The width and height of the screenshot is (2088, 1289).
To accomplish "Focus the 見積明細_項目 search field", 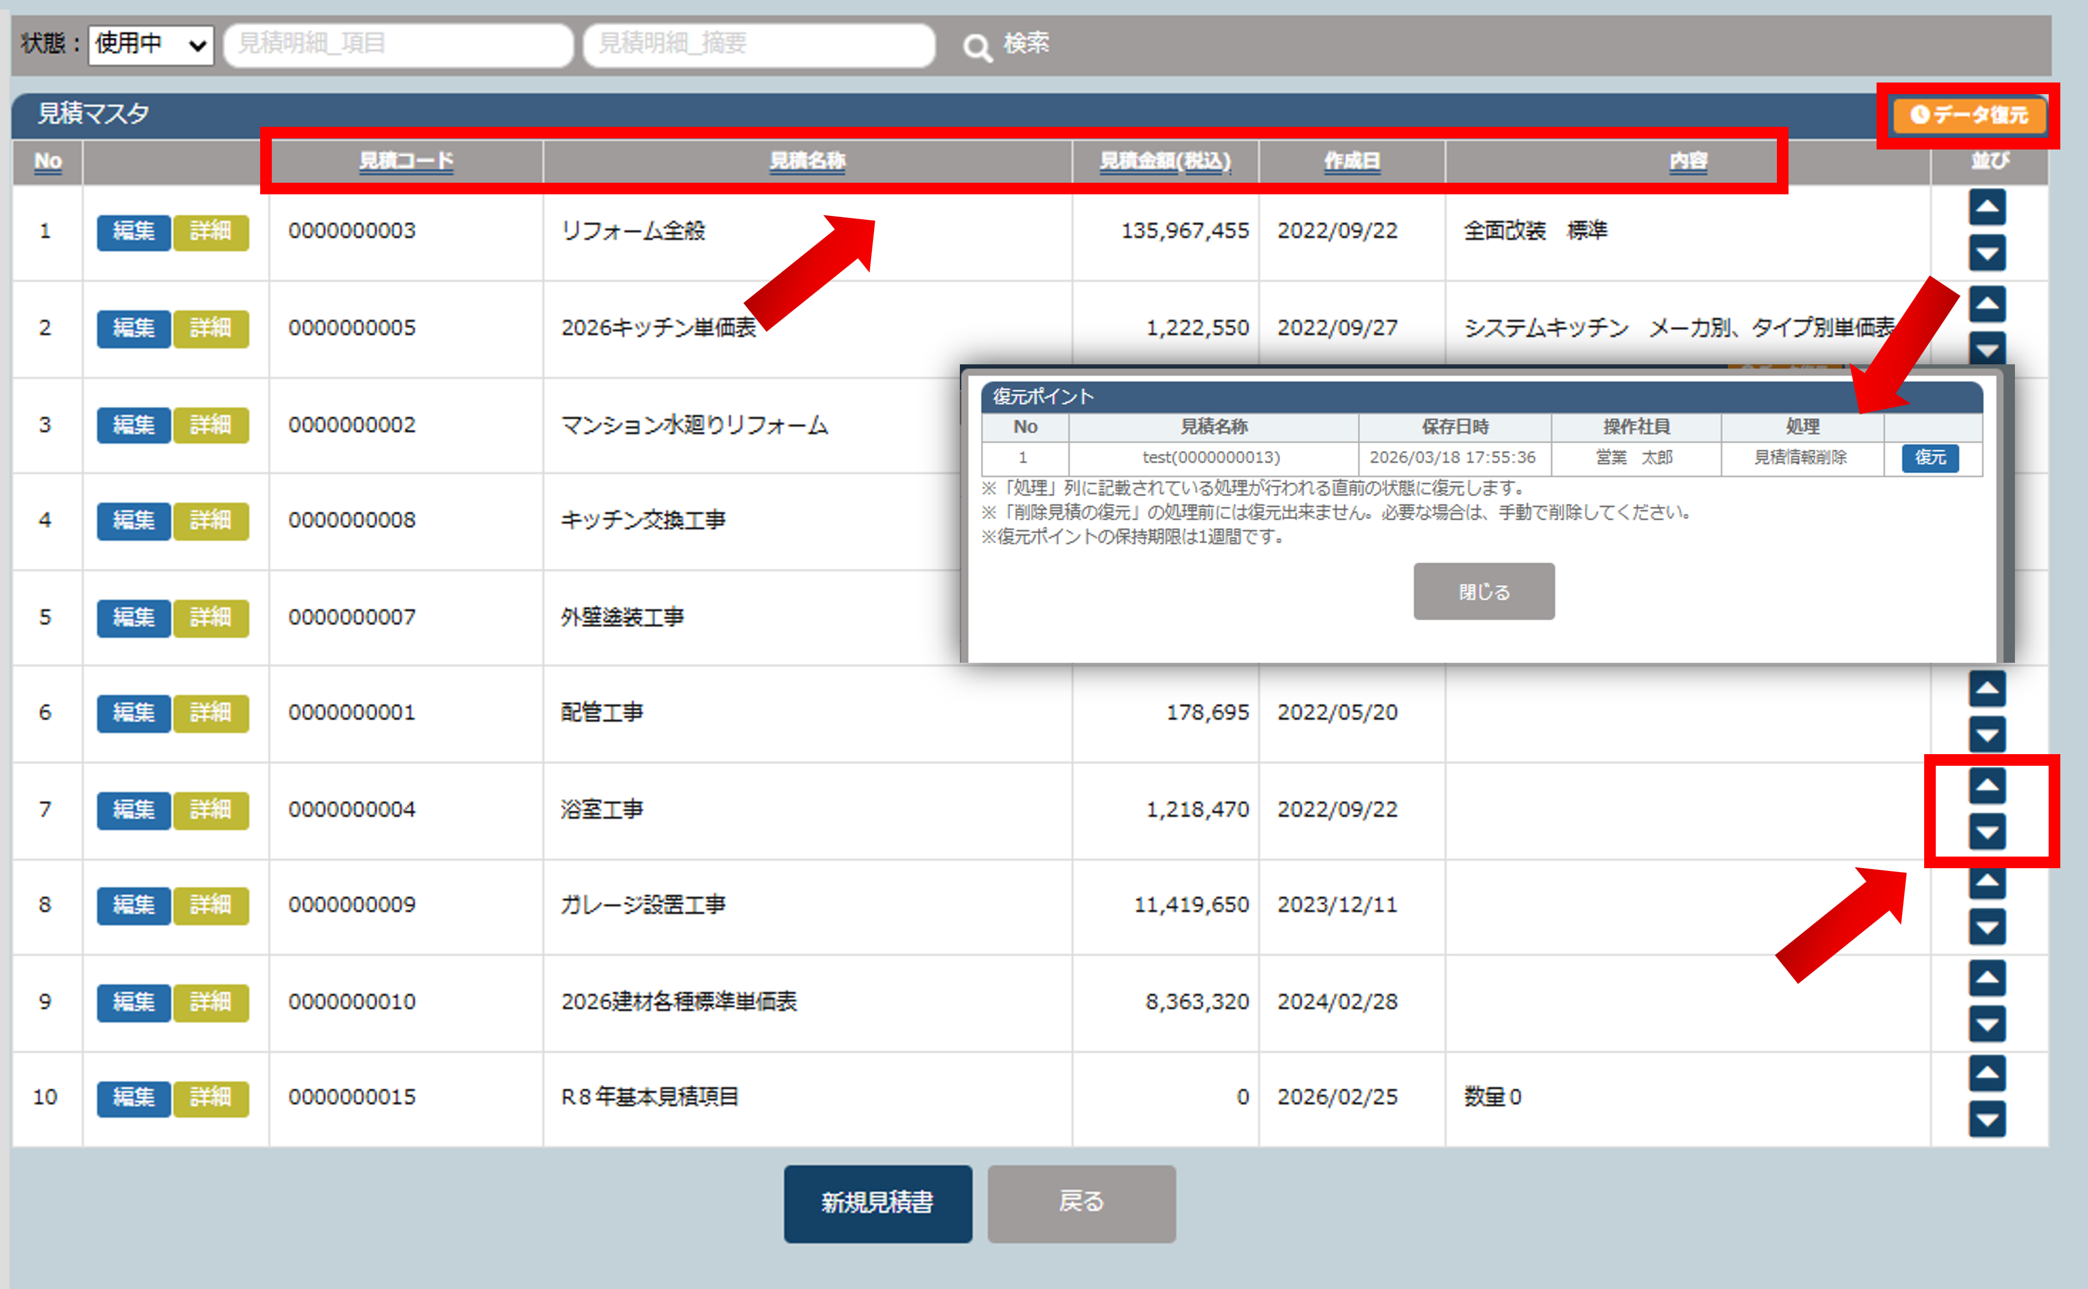I will [x=398, y=44].
